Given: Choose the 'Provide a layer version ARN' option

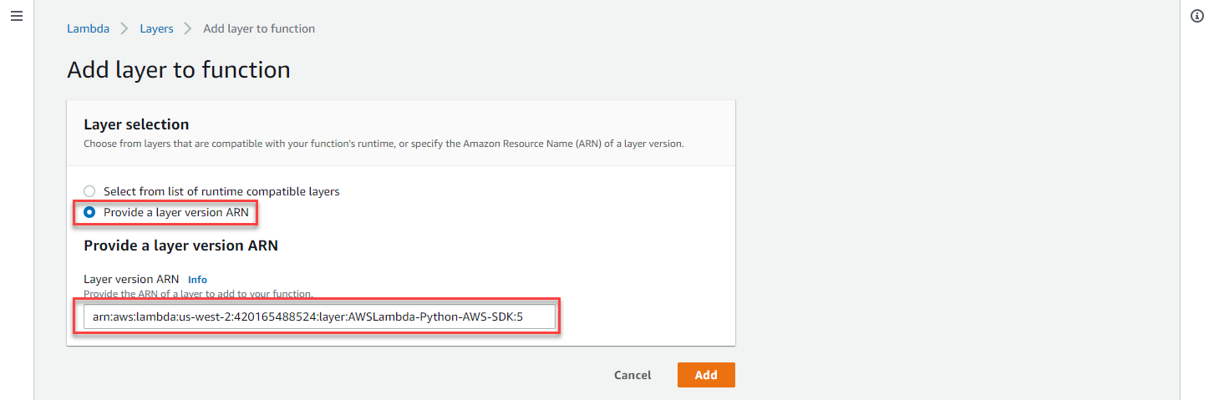Looking at the screenshot, I should point(89,212).
